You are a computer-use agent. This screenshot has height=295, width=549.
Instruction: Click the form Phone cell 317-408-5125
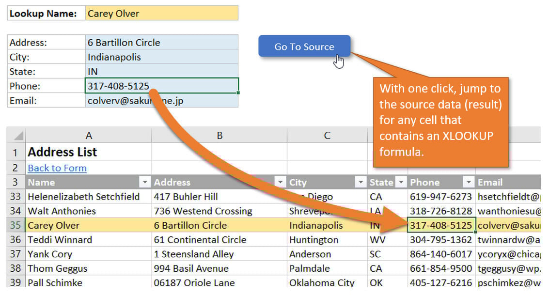tap(161, 86)
